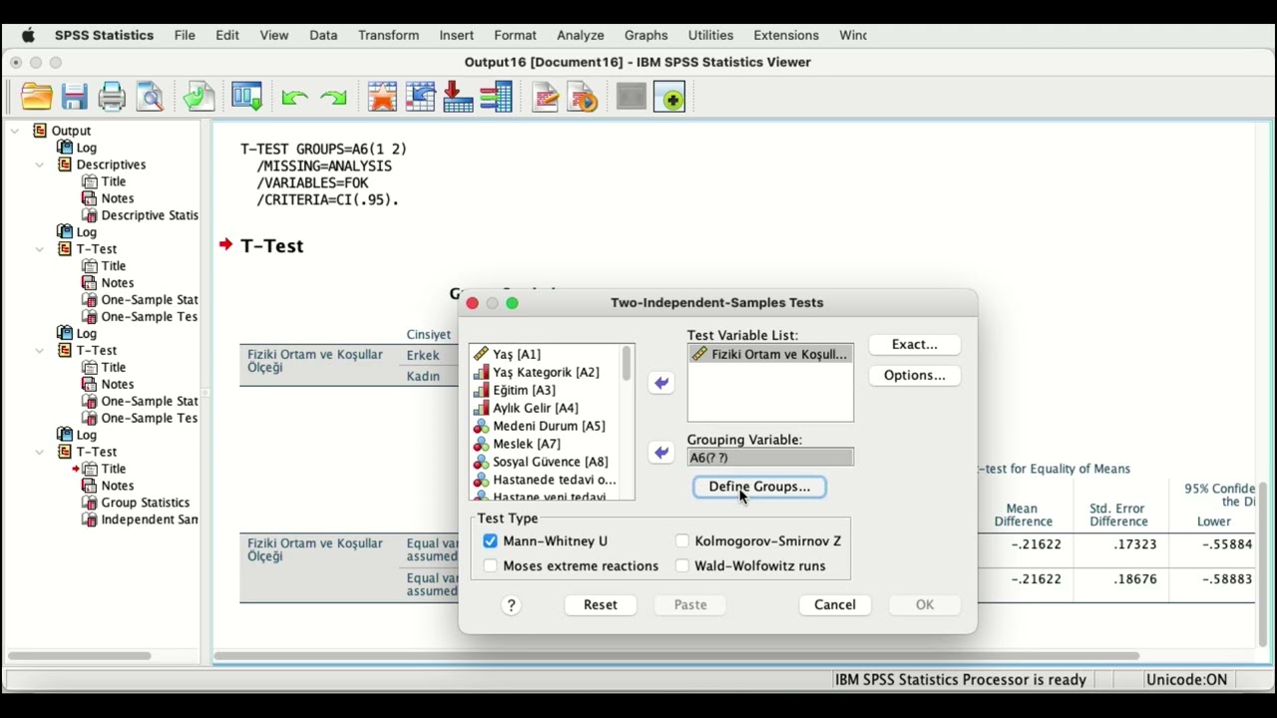The height and width of the screenshot is (718, 1277).
Task: Open the Utilities menu
Action: [x=710, y=35]
